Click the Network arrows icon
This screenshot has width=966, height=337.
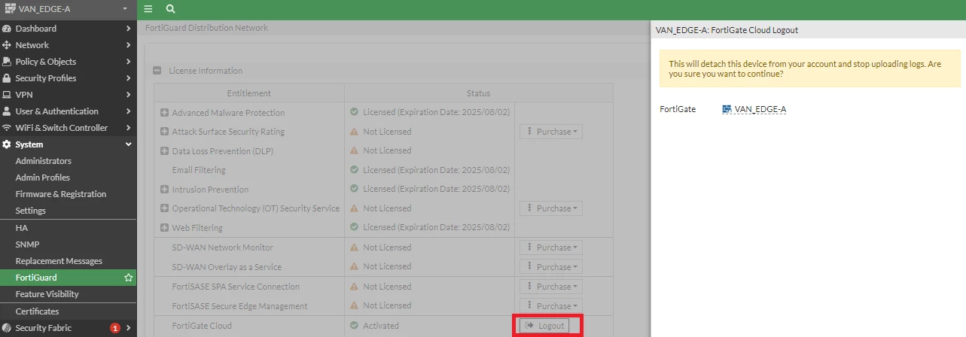[7, 45]
